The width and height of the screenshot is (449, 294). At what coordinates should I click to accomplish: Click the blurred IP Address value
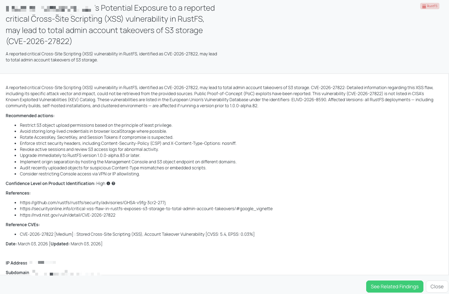pyautogui.click(x=43, y=263)
